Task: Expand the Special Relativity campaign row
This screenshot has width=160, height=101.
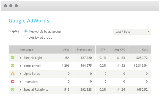Action: (x=21, y=90)
